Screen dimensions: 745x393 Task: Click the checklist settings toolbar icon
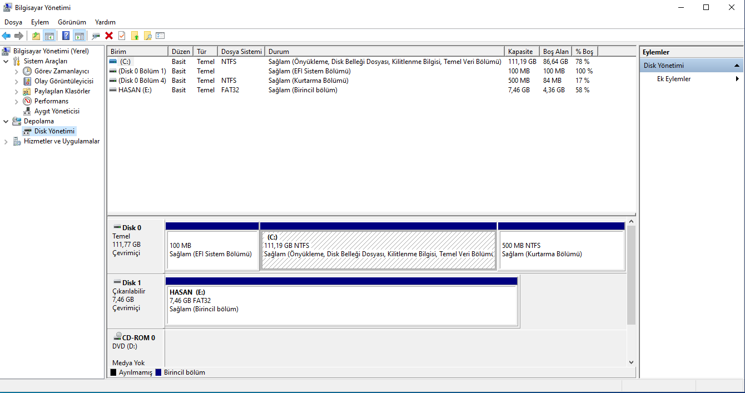tap(161, 36)
